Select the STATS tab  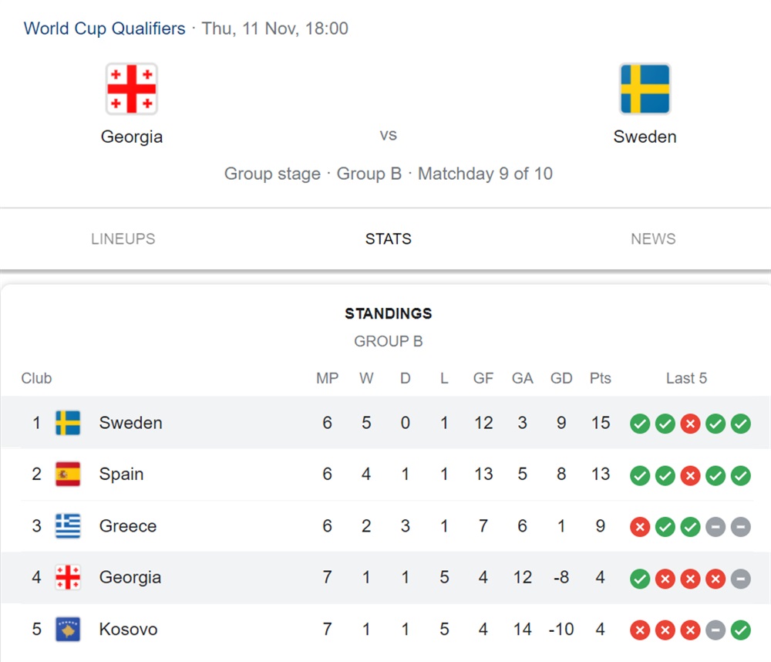[388, 238]
